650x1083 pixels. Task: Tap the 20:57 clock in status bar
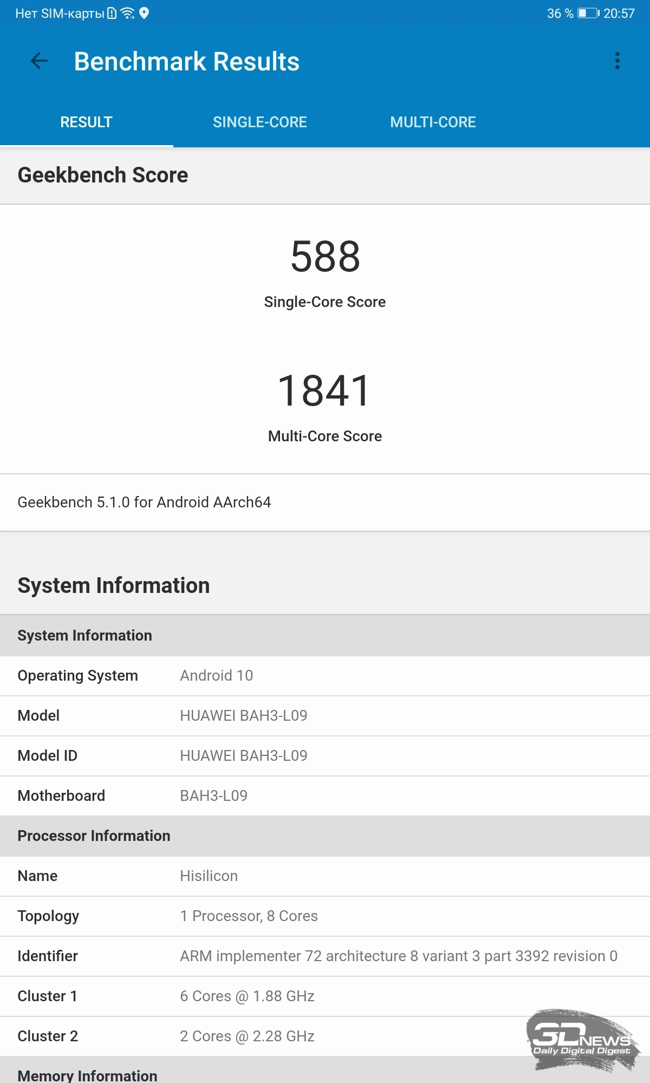point(619,14)
